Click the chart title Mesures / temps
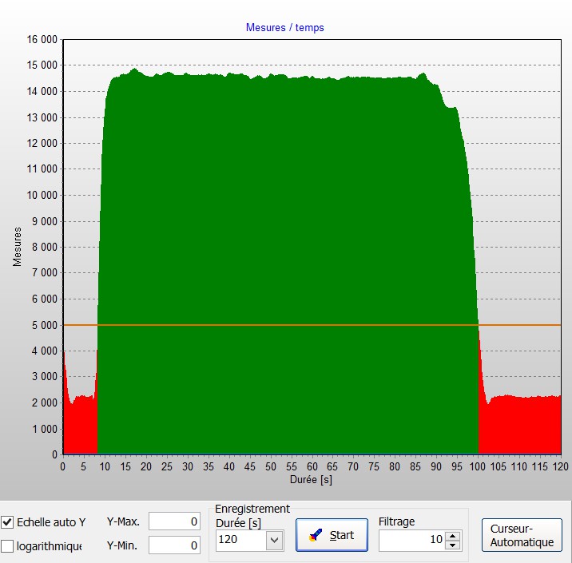572x563 pixels. pos(285,27)
